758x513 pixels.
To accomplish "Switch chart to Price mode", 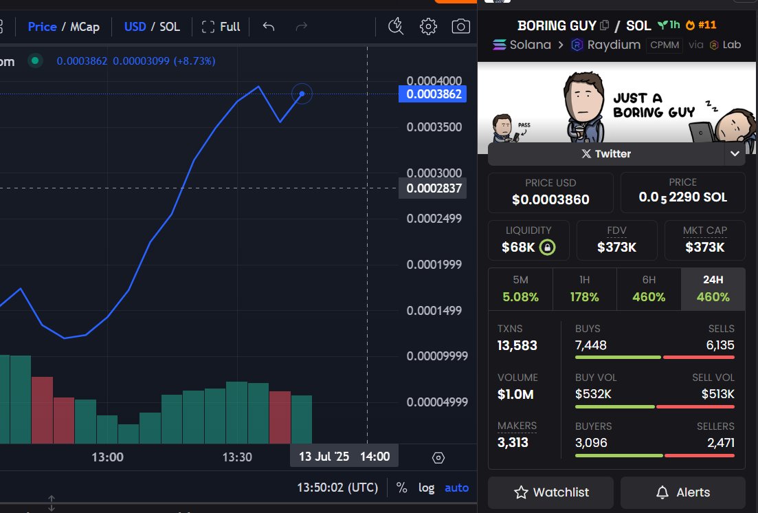I will pyautogui.click(x=42, y=27).
